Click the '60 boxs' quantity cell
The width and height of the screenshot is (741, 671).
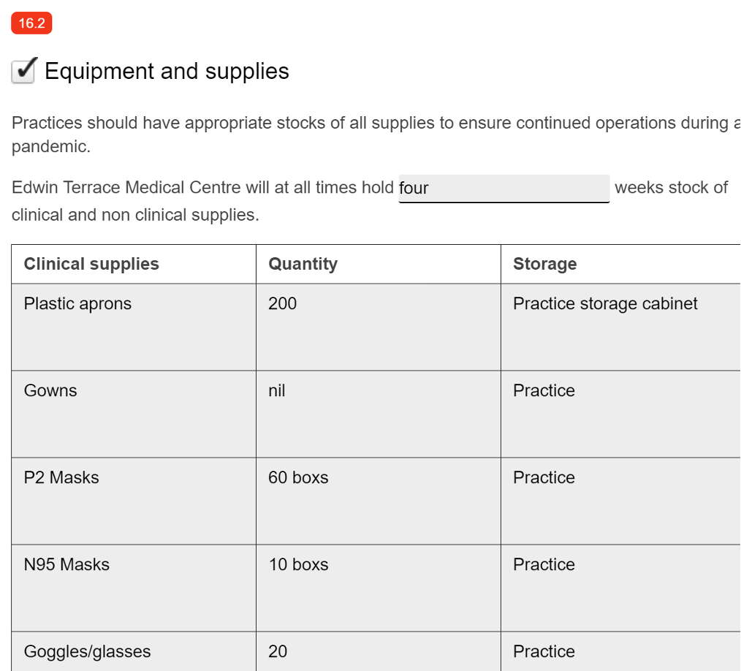[x=378, y=501]
